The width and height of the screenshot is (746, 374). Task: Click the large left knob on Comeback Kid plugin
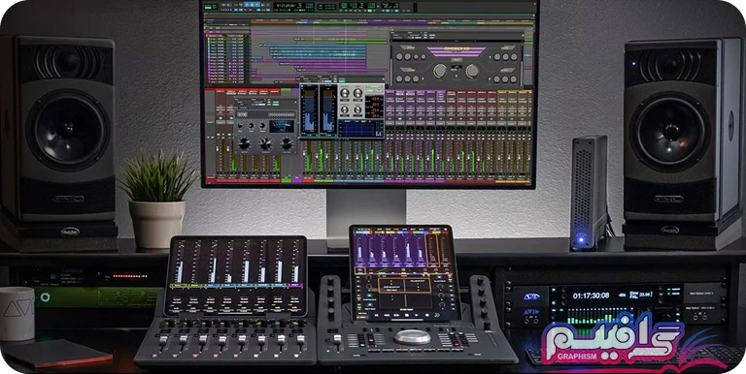click(440, 71)
